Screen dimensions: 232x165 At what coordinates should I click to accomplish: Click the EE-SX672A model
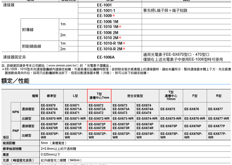97,109
